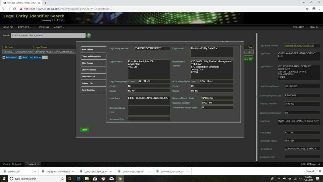
Task: Expand options for DyHO7kiU8AA75Ir.jfif download
Action: tap(149, 171)
